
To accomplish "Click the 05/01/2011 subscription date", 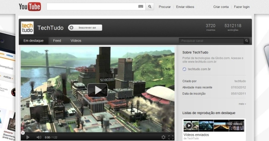I will click(x=238, y=94).
